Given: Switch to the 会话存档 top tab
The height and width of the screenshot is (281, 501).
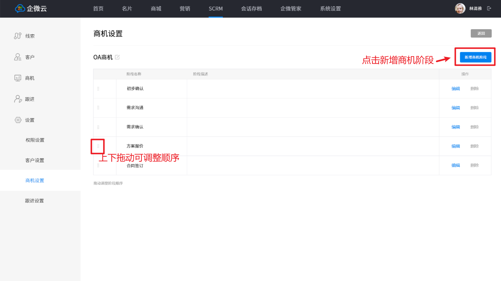Looking at the screenshot, I should coord(251,9).
